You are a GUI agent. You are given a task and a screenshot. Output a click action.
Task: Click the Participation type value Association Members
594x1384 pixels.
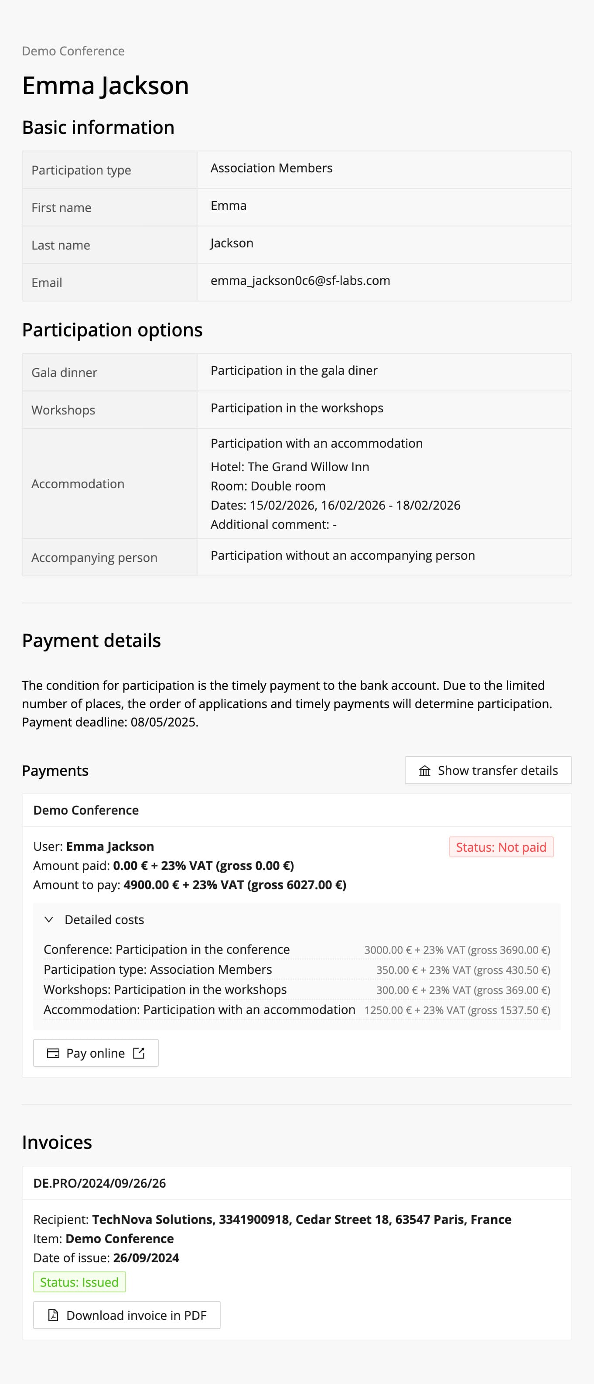[271, 168]
